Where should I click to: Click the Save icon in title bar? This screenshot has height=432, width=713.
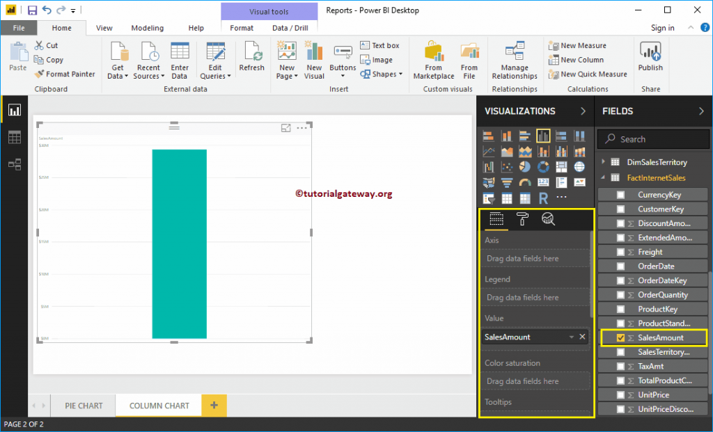[x=32, y=10]
